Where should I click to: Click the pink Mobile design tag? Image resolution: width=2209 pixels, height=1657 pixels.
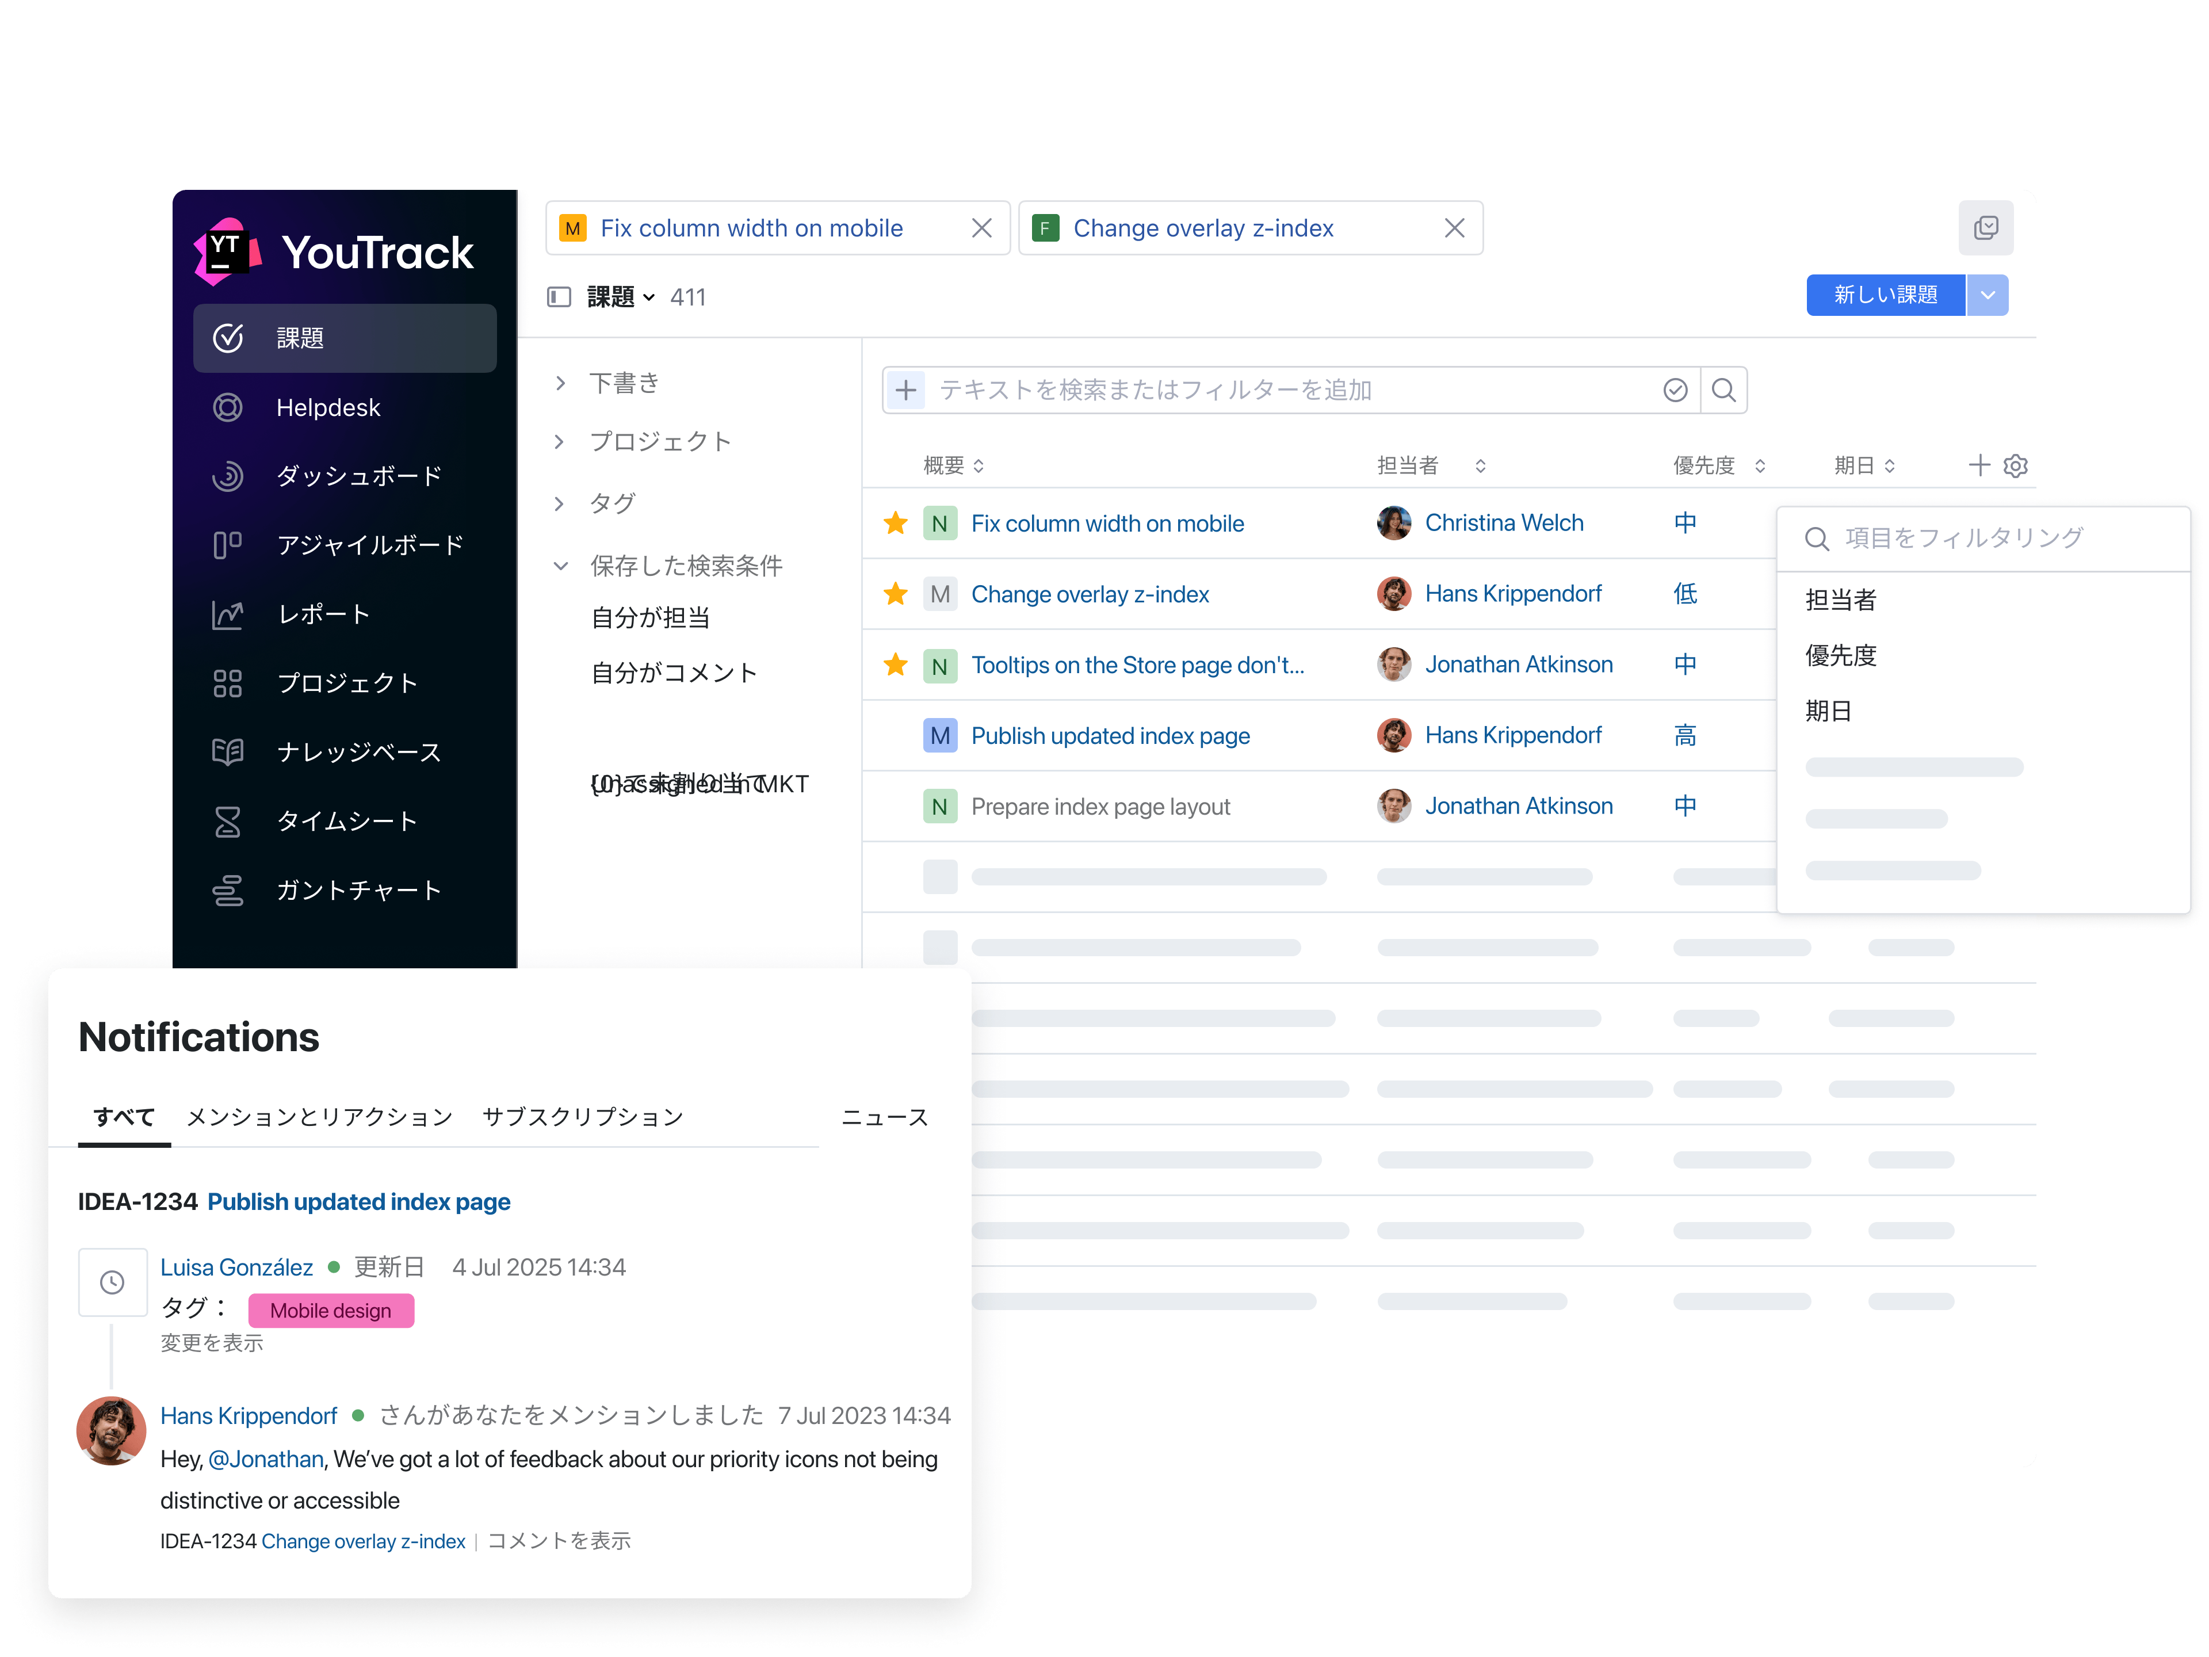331,1311
